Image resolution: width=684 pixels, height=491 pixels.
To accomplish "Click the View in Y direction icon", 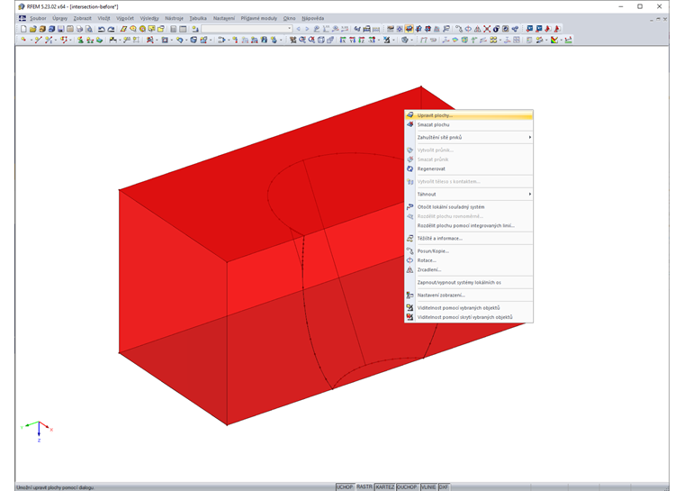I will click(x=352, y=40).
